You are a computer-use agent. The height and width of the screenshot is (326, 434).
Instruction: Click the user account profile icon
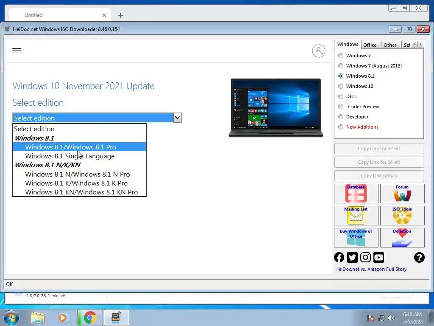(319, 51)
